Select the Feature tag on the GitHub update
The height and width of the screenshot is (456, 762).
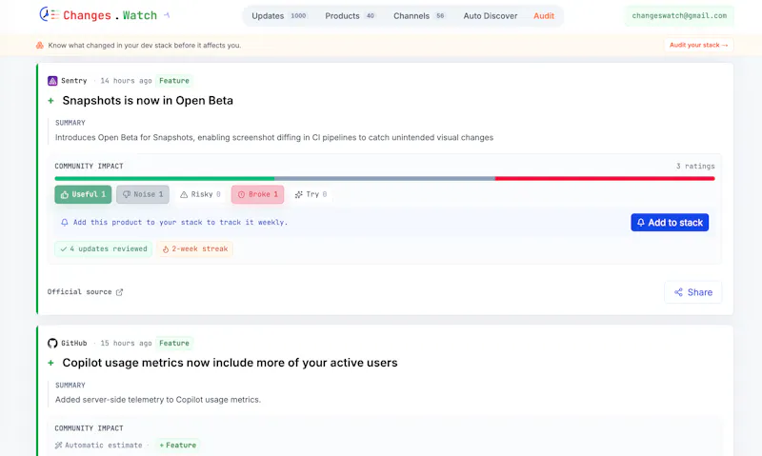tap(174, 343)
